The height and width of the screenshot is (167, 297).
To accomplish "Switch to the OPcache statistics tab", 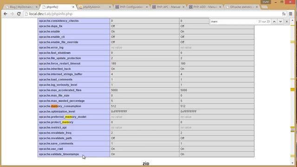I will (x=241, y=7).
